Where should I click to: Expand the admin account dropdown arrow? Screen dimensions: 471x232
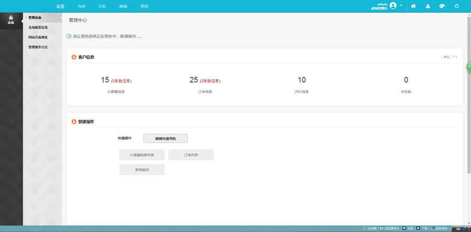point(401,6)
